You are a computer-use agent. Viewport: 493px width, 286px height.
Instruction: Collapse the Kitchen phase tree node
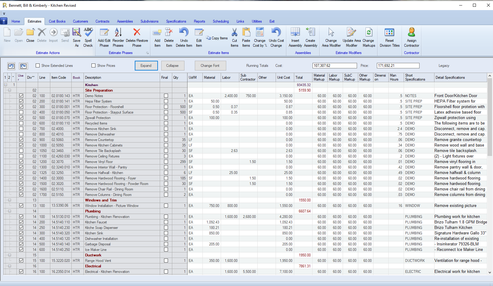coord(5,85)
